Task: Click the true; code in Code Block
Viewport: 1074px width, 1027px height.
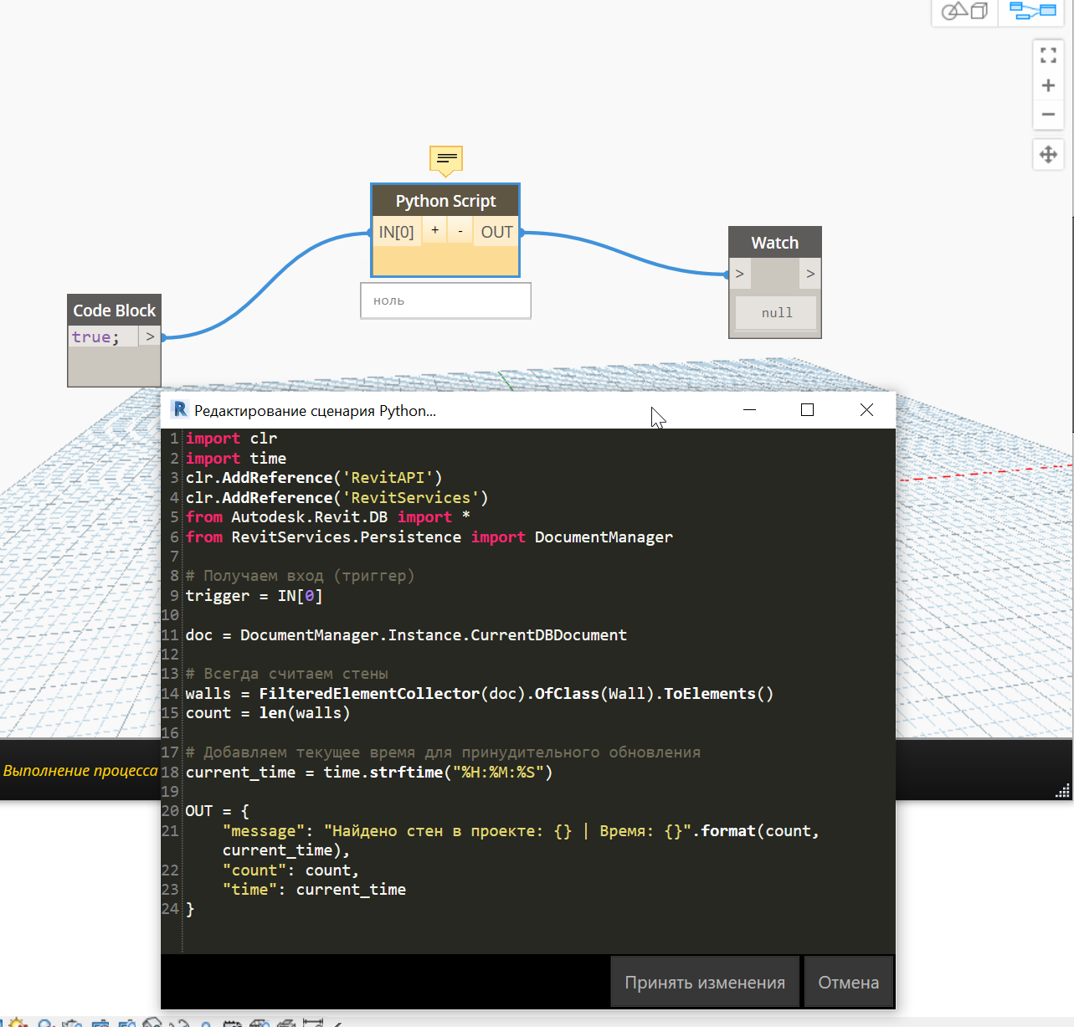Action: (95, 336)
